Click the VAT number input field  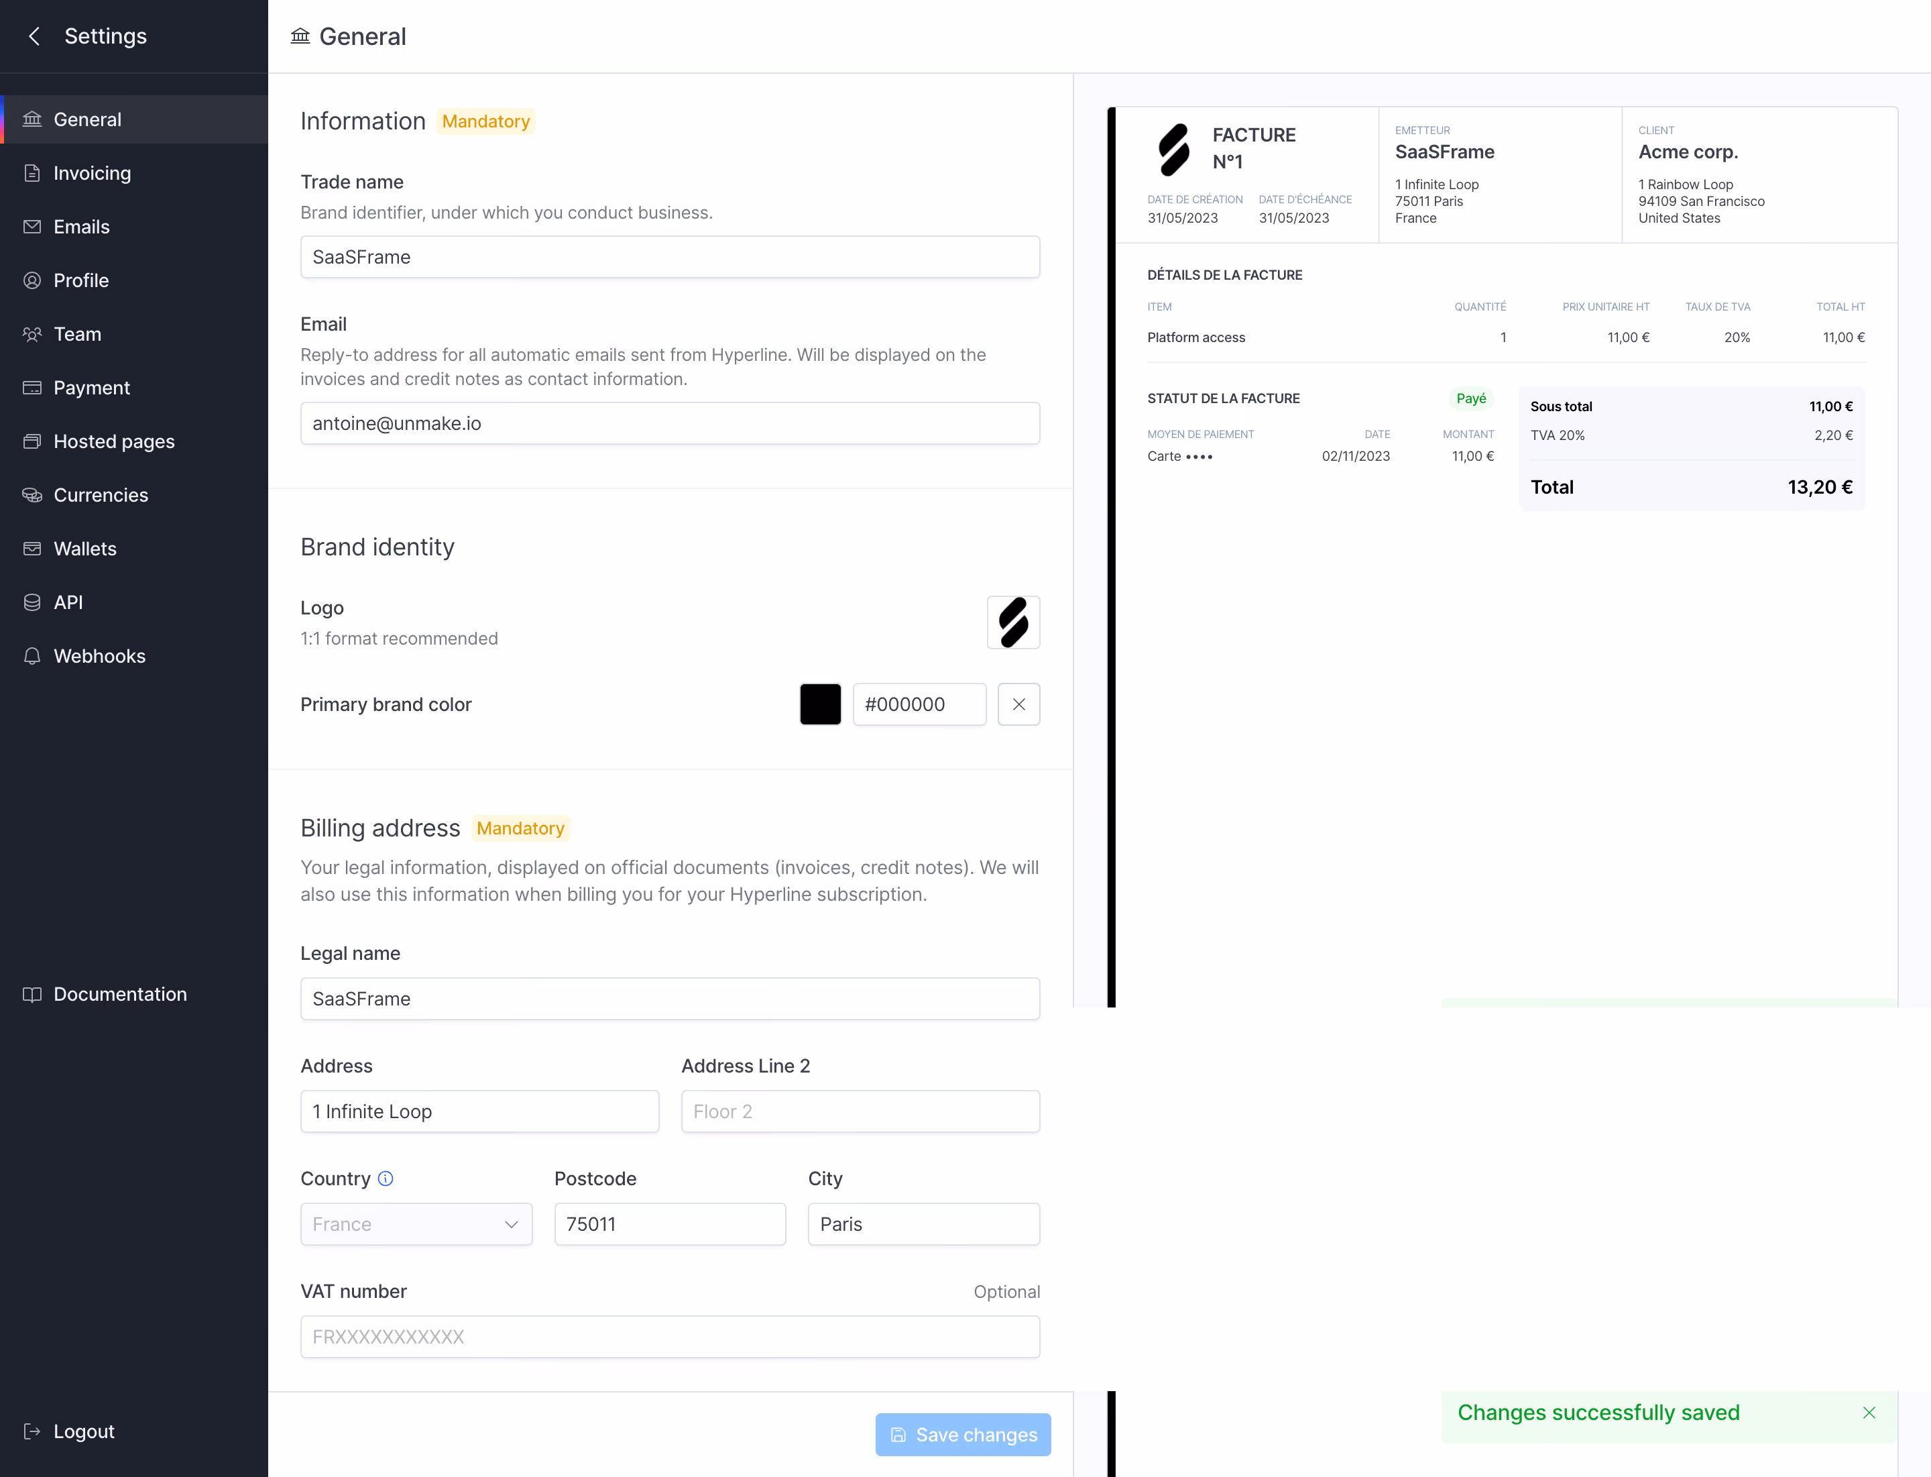click(670, 1336)
